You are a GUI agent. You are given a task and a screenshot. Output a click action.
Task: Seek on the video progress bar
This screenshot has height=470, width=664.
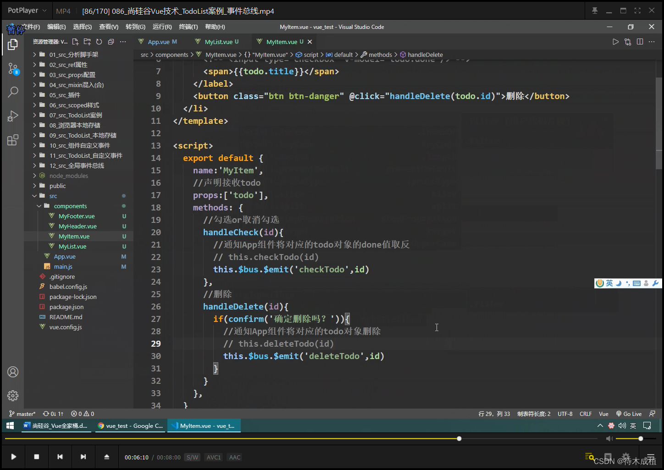tap(301, 439)
